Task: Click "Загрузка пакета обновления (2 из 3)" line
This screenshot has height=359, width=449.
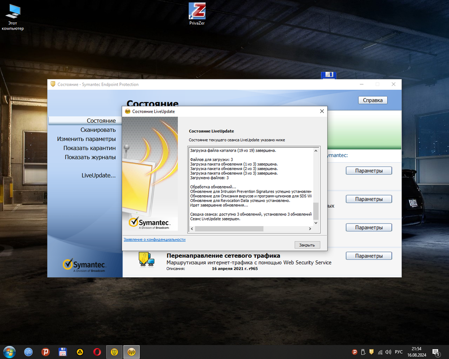Action: 234,169
